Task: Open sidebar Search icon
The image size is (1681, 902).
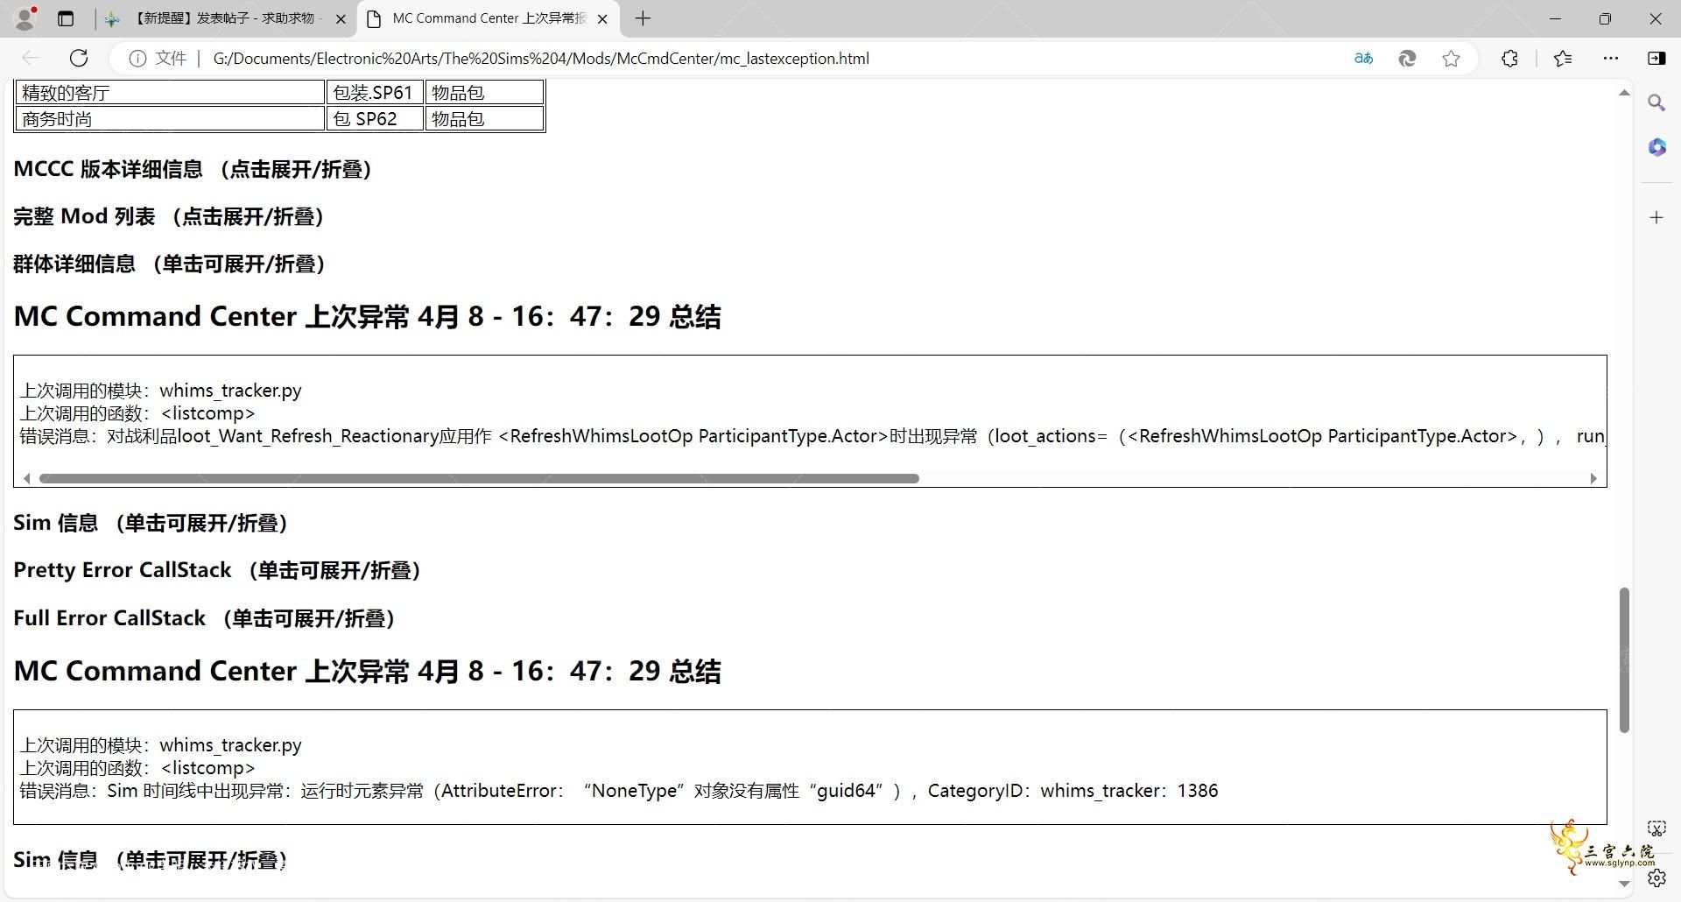Action: coord(1656,103)
